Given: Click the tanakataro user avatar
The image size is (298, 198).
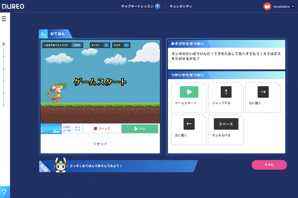Looking at the screenshot, I should click(267, 6).
